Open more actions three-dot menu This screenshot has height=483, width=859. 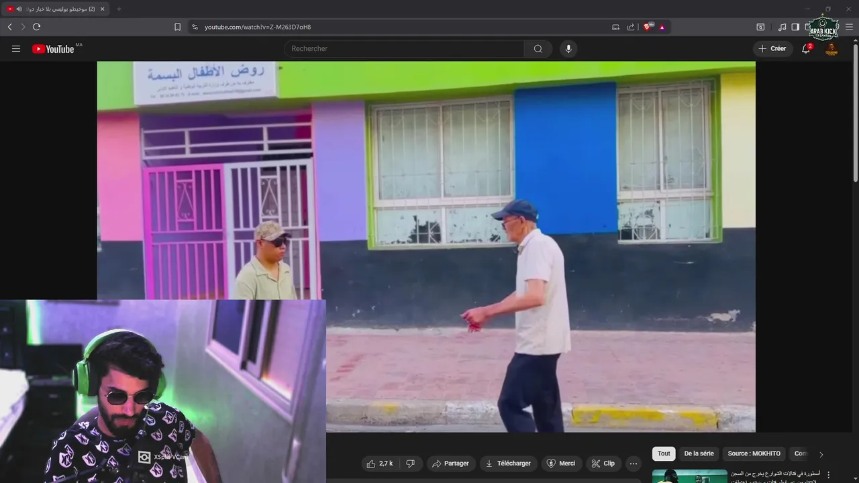(x=633, y=464)
